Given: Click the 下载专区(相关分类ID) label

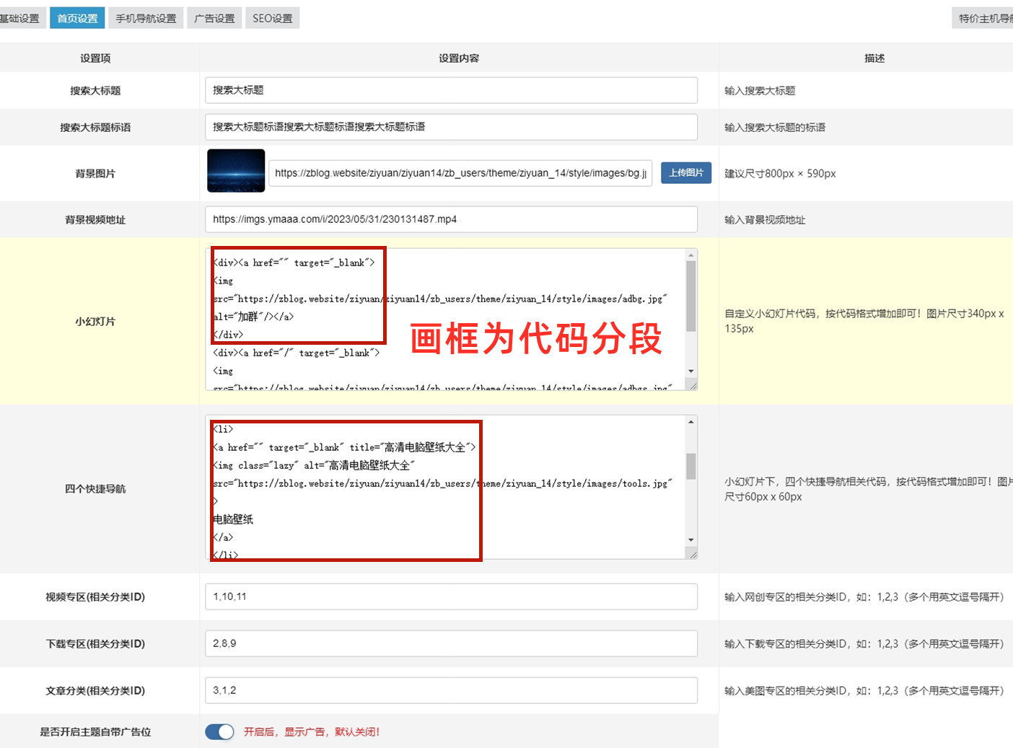Looking at the screenshot, I should coord(95,644).
